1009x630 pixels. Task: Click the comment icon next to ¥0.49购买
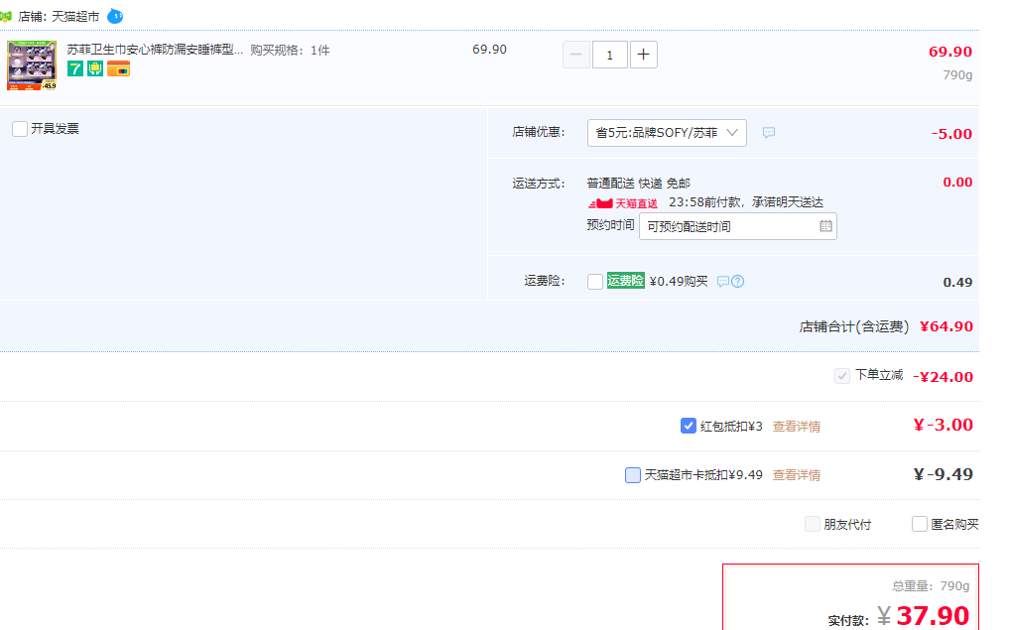click(x=722, y=281)
